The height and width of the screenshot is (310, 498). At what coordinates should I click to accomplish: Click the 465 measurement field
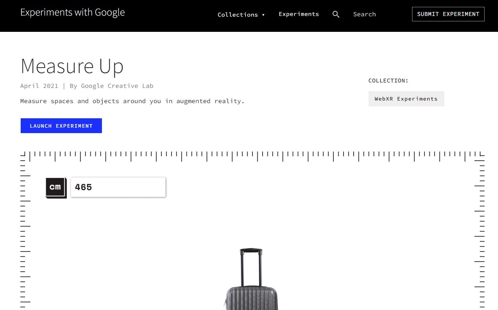click(x=118, y=187)
